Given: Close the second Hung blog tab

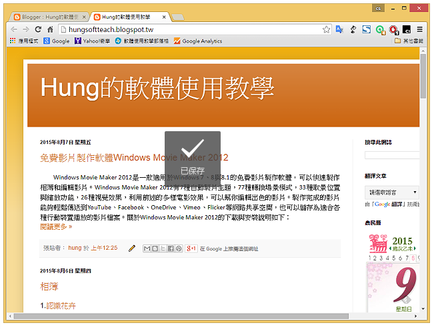Looking at the screenshot, I should (x=164, y=17).
